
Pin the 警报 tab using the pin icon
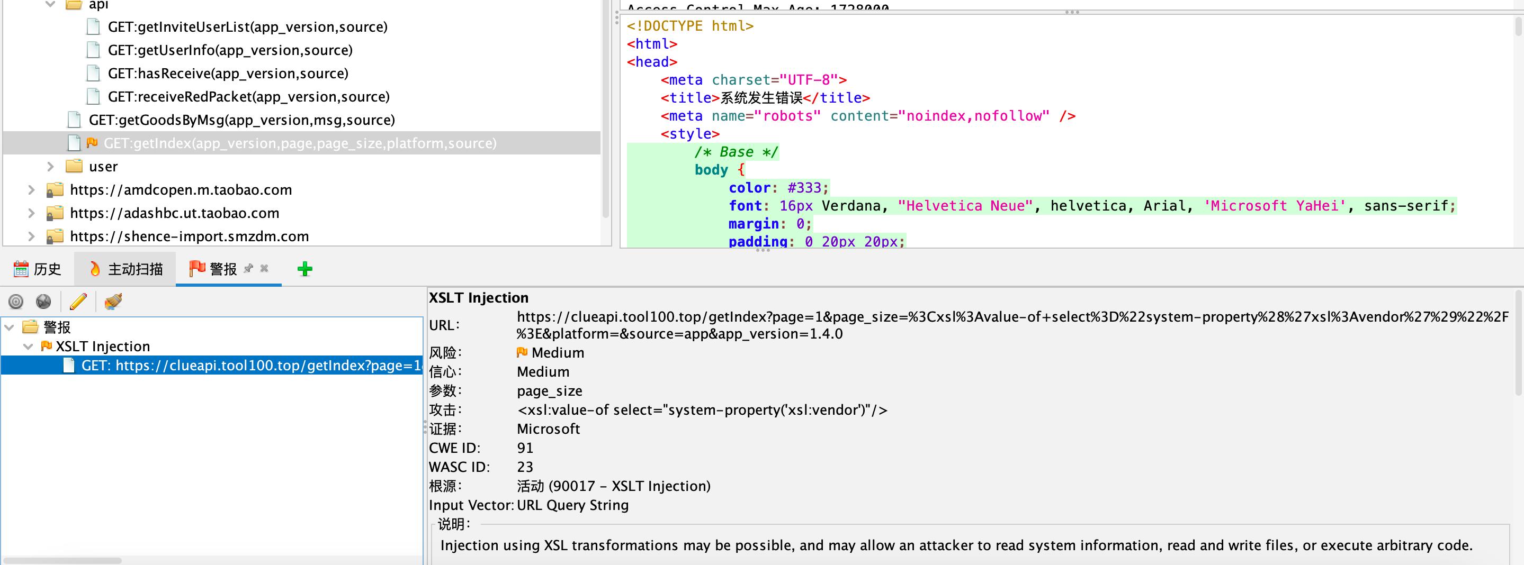click(249, 269)
